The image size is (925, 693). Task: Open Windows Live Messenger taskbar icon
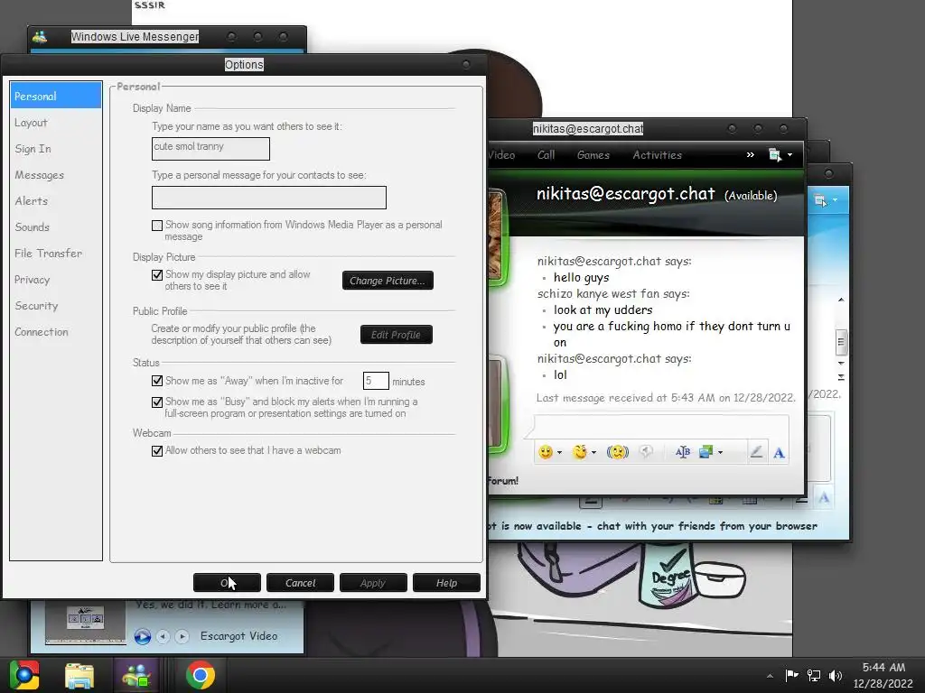point(136,675)
